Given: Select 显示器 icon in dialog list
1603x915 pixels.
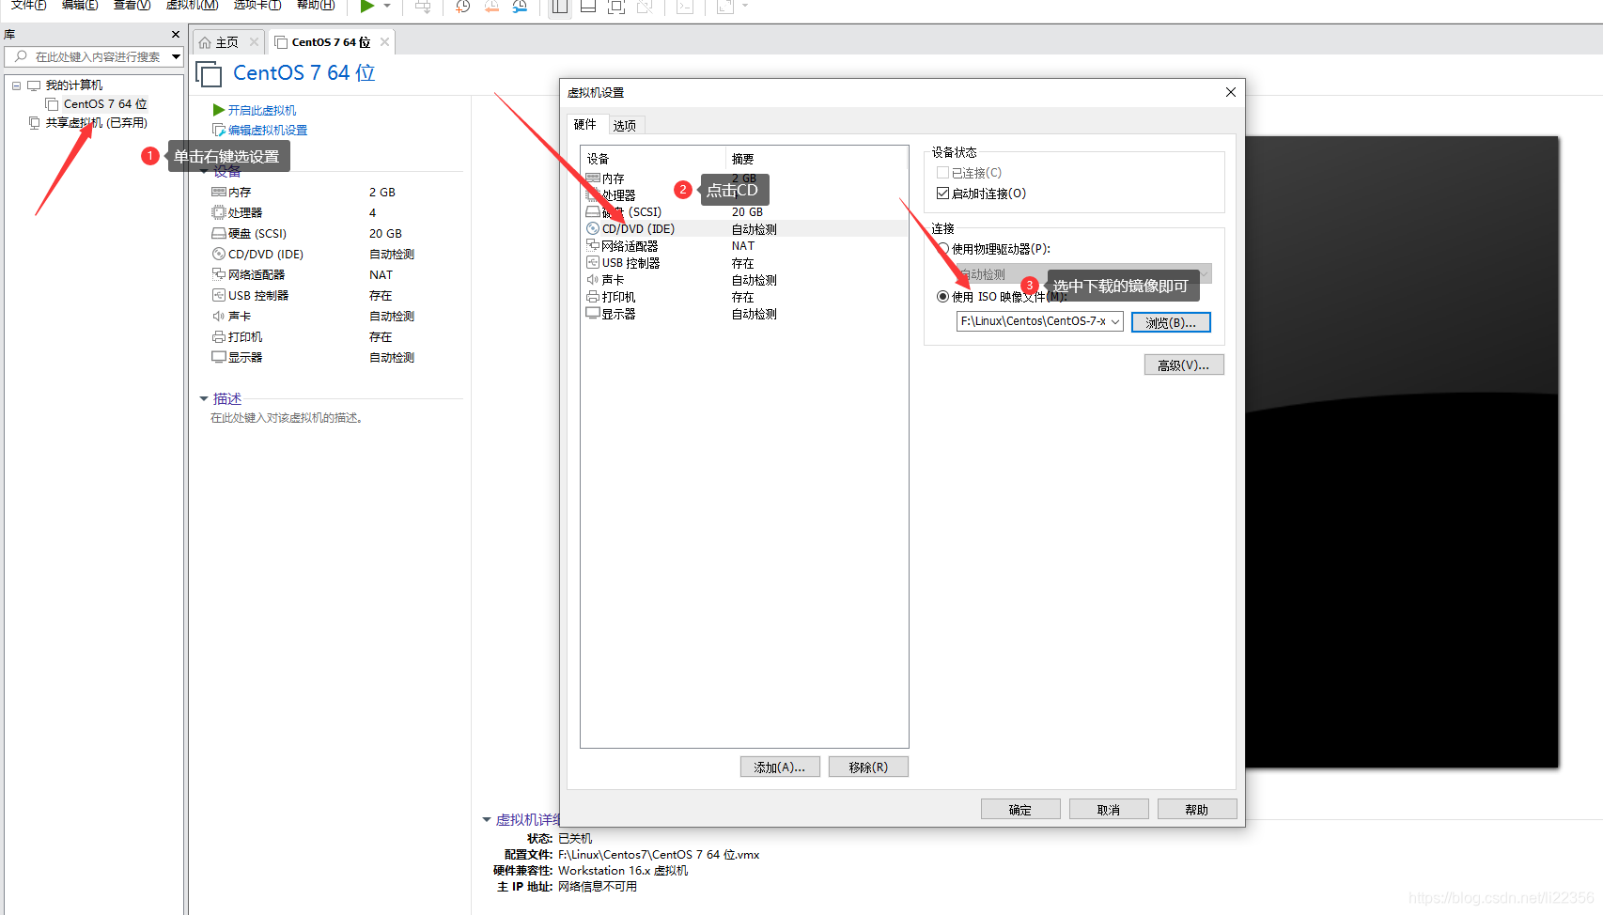Looking at the screenshot, I should click(x=593, y=313).
